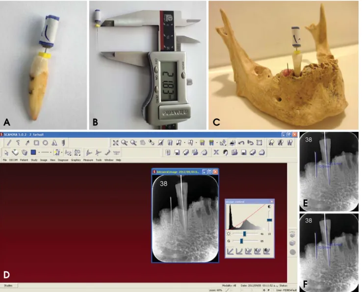The image size is (363, 292).
Task: Open the DICOM menu
Action: [x=13, y=160]
